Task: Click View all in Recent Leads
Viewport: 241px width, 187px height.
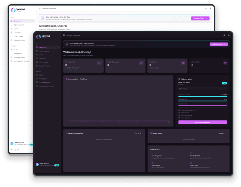Action: click(222, 133)
